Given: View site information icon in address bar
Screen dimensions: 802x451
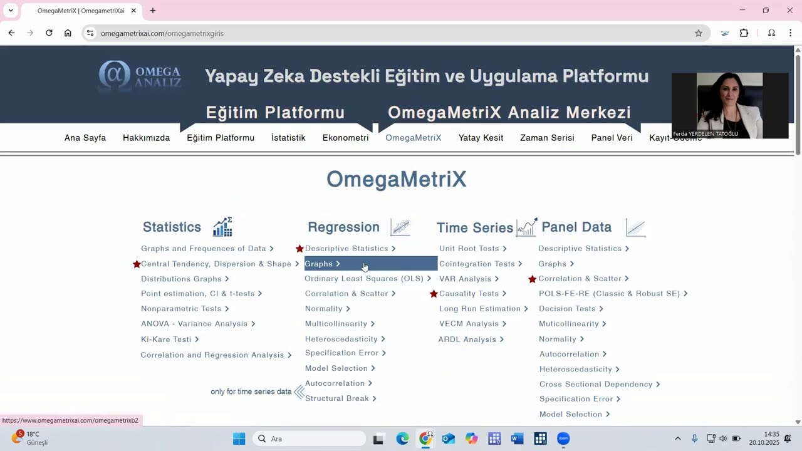Looking at the screenshot, I should click(90, 33).
